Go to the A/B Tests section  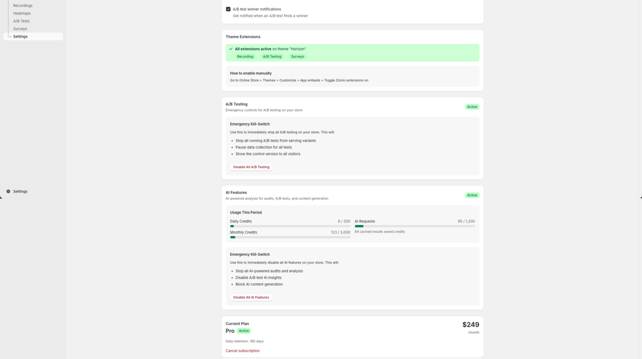(20, 21)
